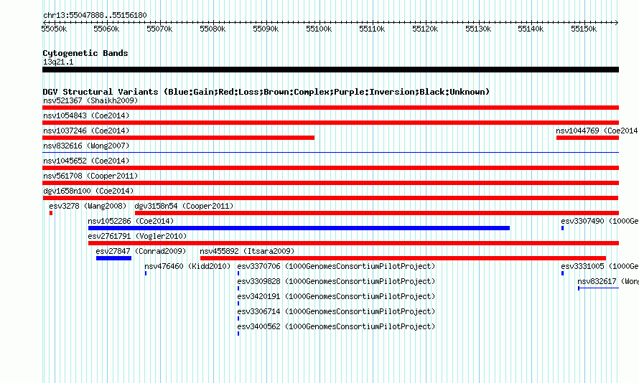
Task: Click the red loss bar under nsv455892 (Itsara2009)
Action: (403, 258)
